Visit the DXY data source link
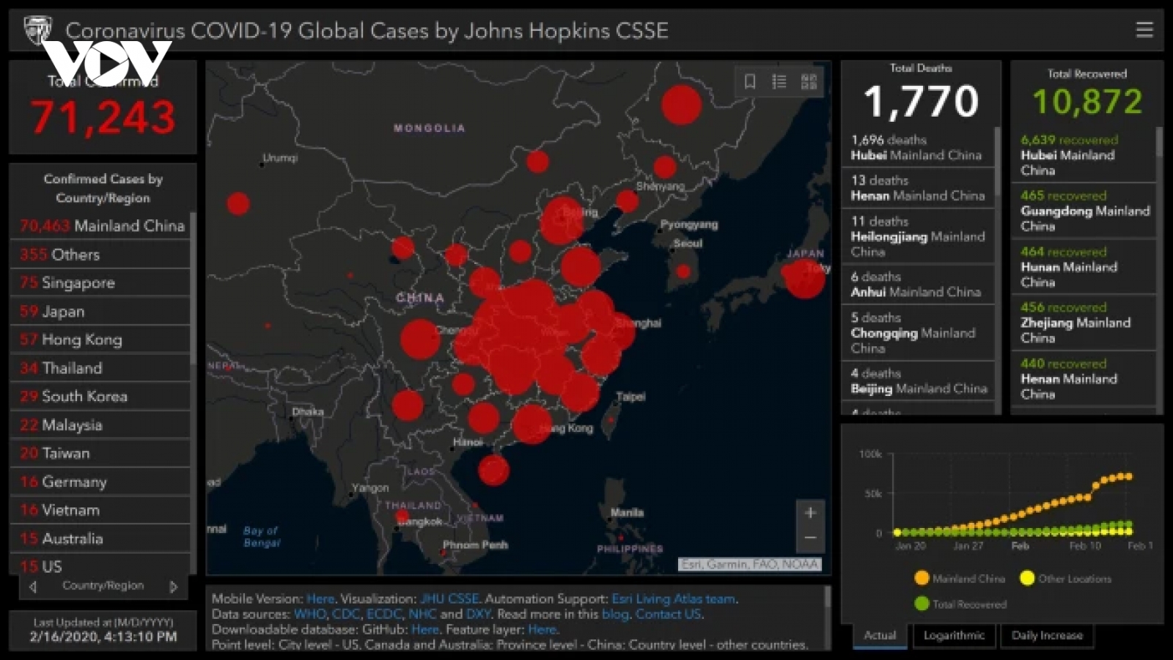The height and width of the screenshot is (660, 1173). click(478, 614)
